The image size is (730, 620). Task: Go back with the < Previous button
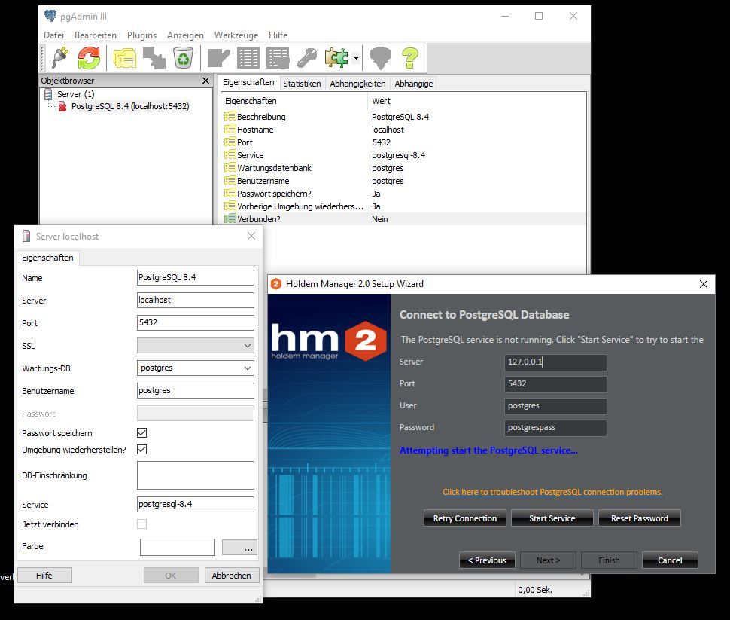tap(487, 560)
